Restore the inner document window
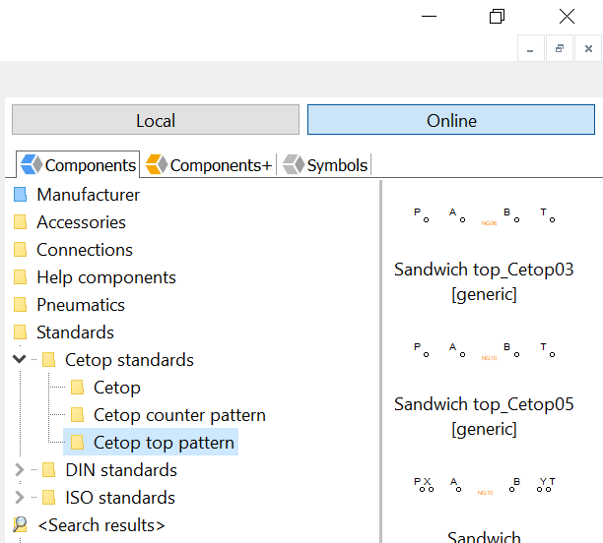Image resolution: width=603 pixels, height=543 pixels. pos(560,48)
